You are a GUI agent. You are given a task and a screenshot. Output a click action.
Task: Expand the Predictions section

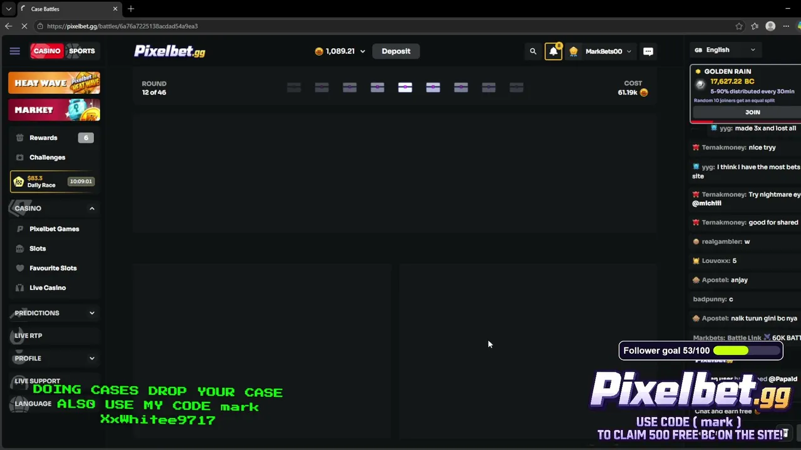tap(54, 313)
